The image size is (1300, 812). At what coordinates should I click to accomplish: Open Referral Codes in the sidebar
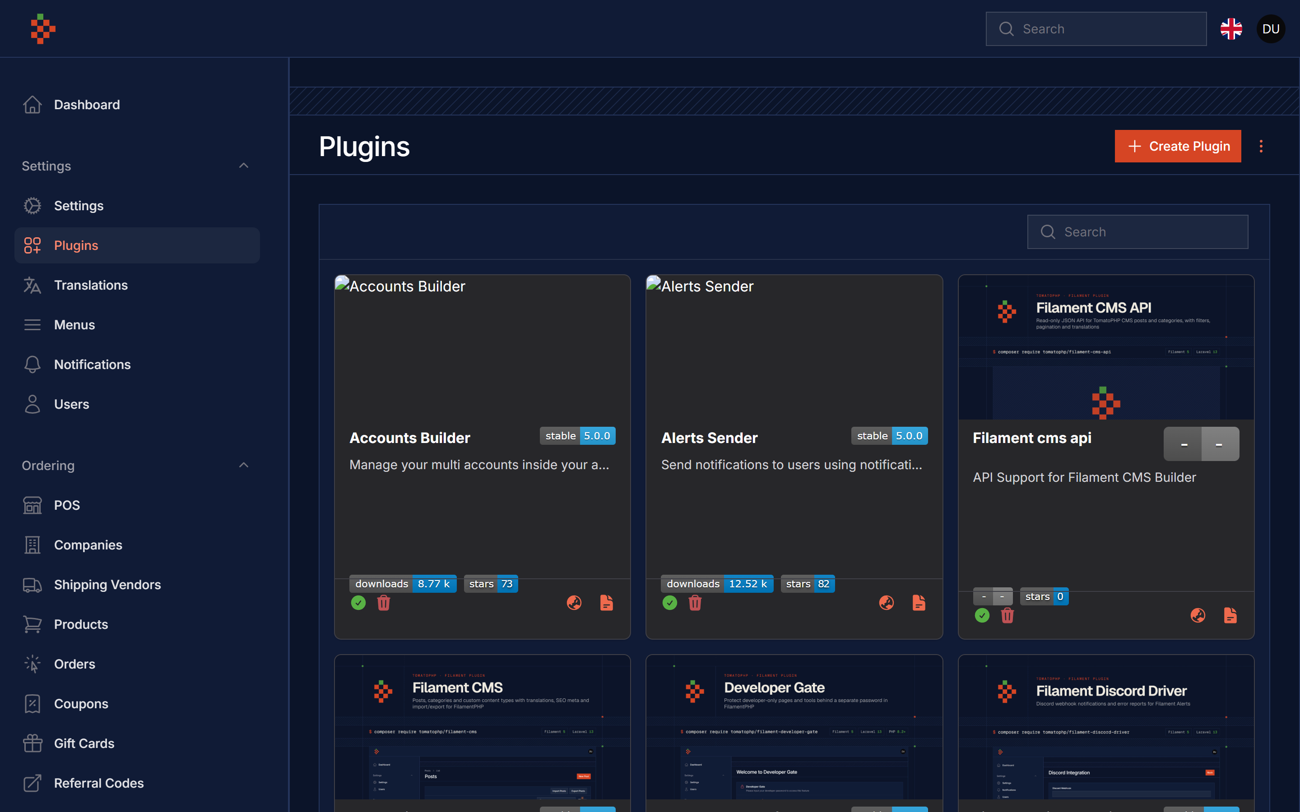tap(137, 784)
